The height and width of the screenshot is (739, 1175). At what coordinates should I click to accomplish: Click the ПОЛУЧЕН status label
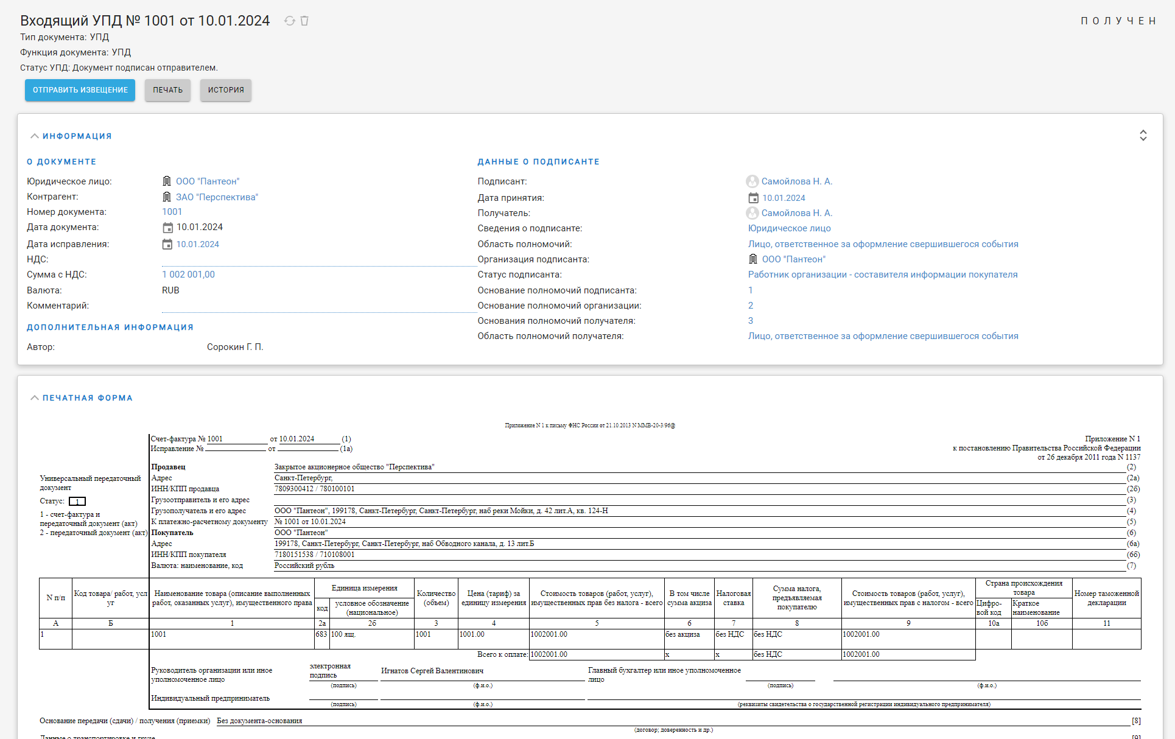(1118, 21)
